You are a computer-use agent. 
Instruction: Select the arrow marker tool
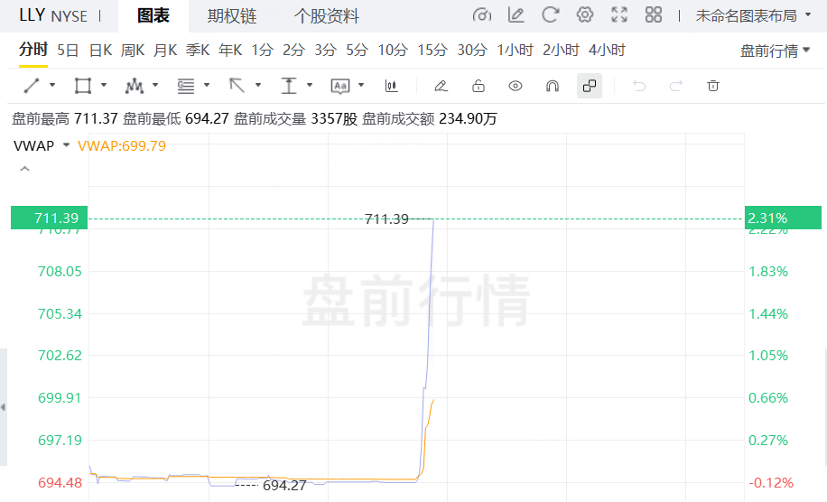(237, 86)
